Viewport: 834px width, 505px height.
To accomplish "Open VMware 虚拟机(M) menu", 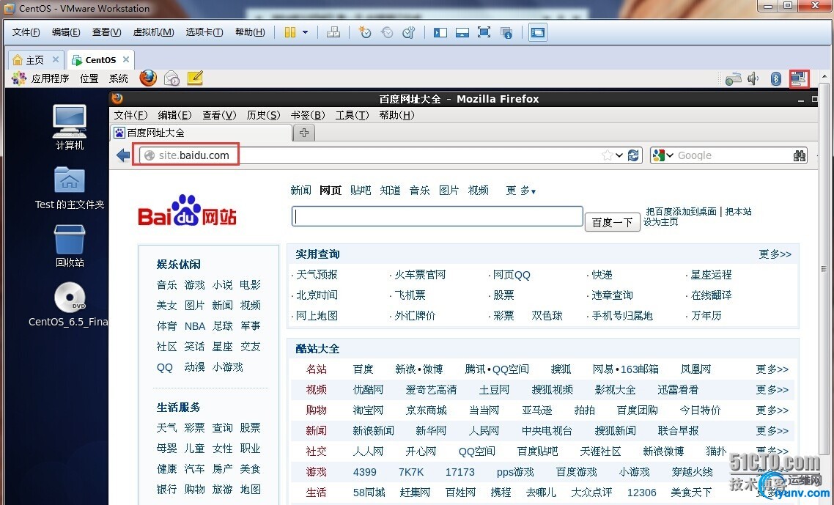I will (x=153, y=32).
